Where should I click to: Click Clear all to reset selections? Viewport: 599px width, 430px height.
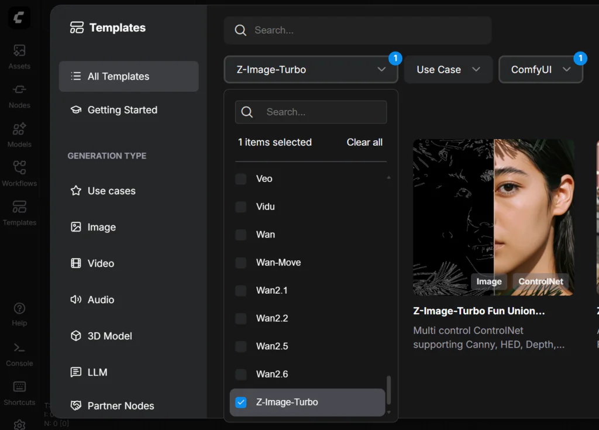(x=364, y=142)
